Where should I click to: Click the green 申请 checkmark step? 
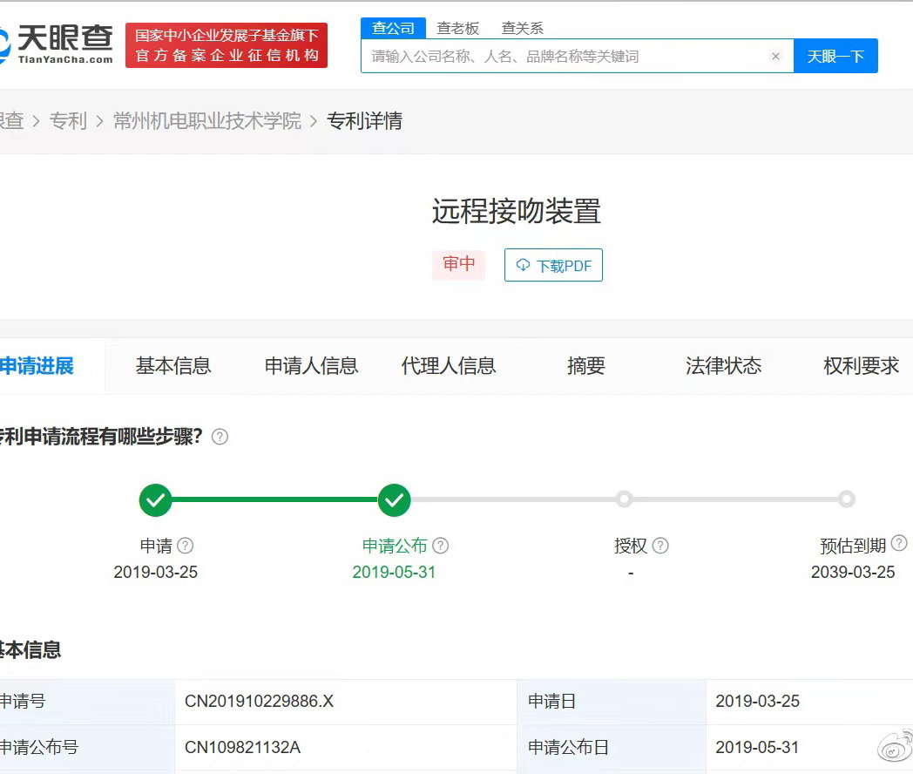pyautogui.click(x=155, y=500)
